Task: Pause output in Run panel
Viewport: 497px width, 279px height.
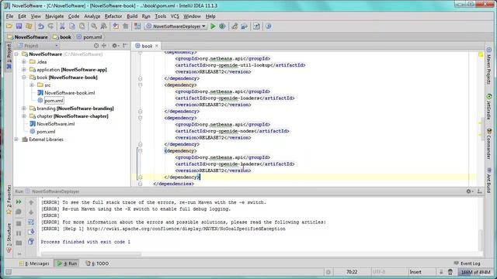Action: pos(19,233)
